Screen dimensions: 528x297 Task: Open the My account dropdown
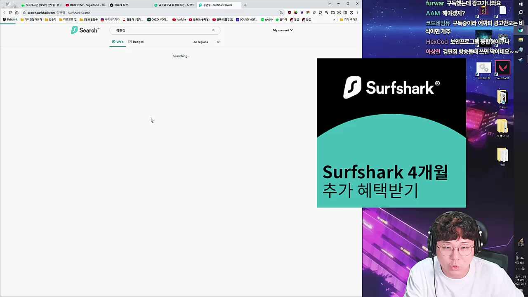point(283,30)
